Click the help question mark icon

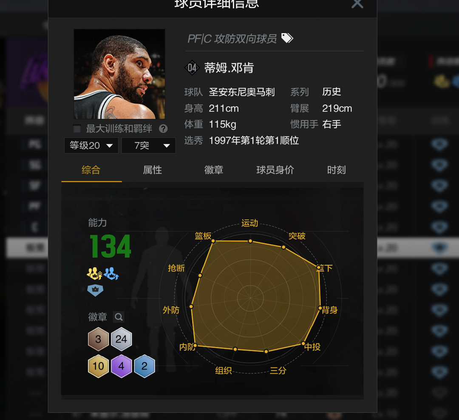coord(163,128)
